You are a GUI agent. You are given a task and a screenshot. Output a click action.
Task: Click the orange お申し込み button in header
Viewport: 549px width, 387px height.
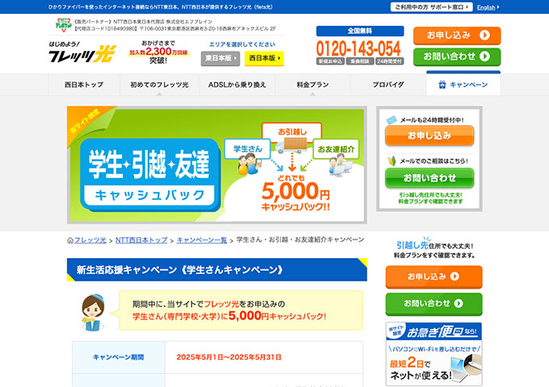pyautogui.click(x=457, y=35)
